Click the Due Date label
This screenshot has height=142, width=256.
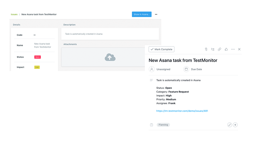[x=196, y=69]
